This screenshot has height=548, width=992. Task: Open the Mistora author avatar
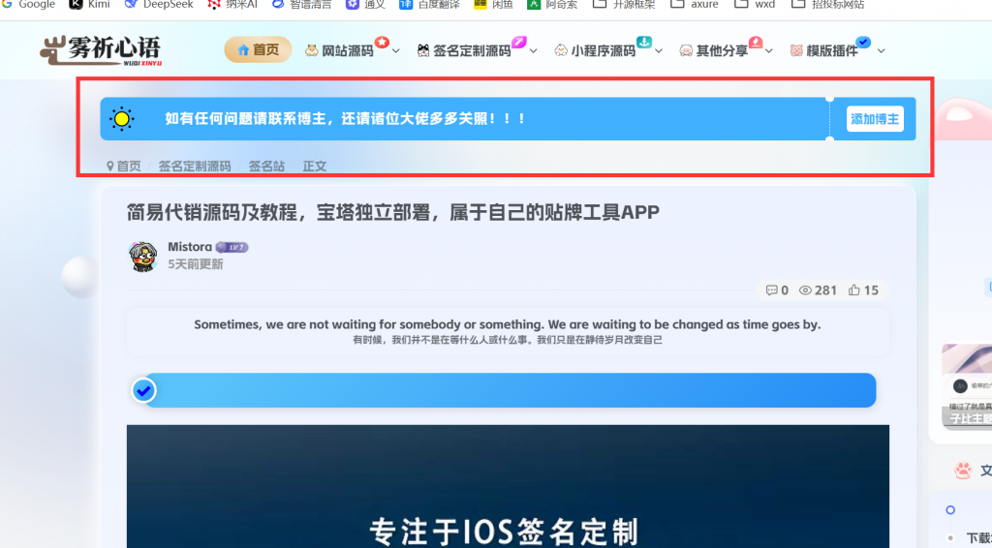pyautogui.click(x=143, y=256)
